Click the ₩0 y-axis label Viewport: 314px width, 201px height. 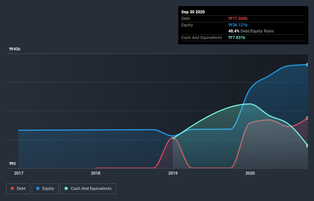point(12,164)
